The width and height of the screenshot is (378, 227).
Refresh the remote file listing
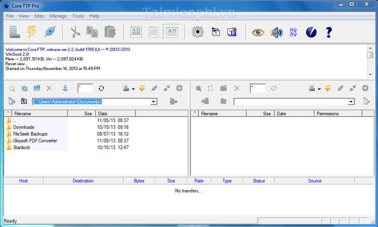pos(274,88)
